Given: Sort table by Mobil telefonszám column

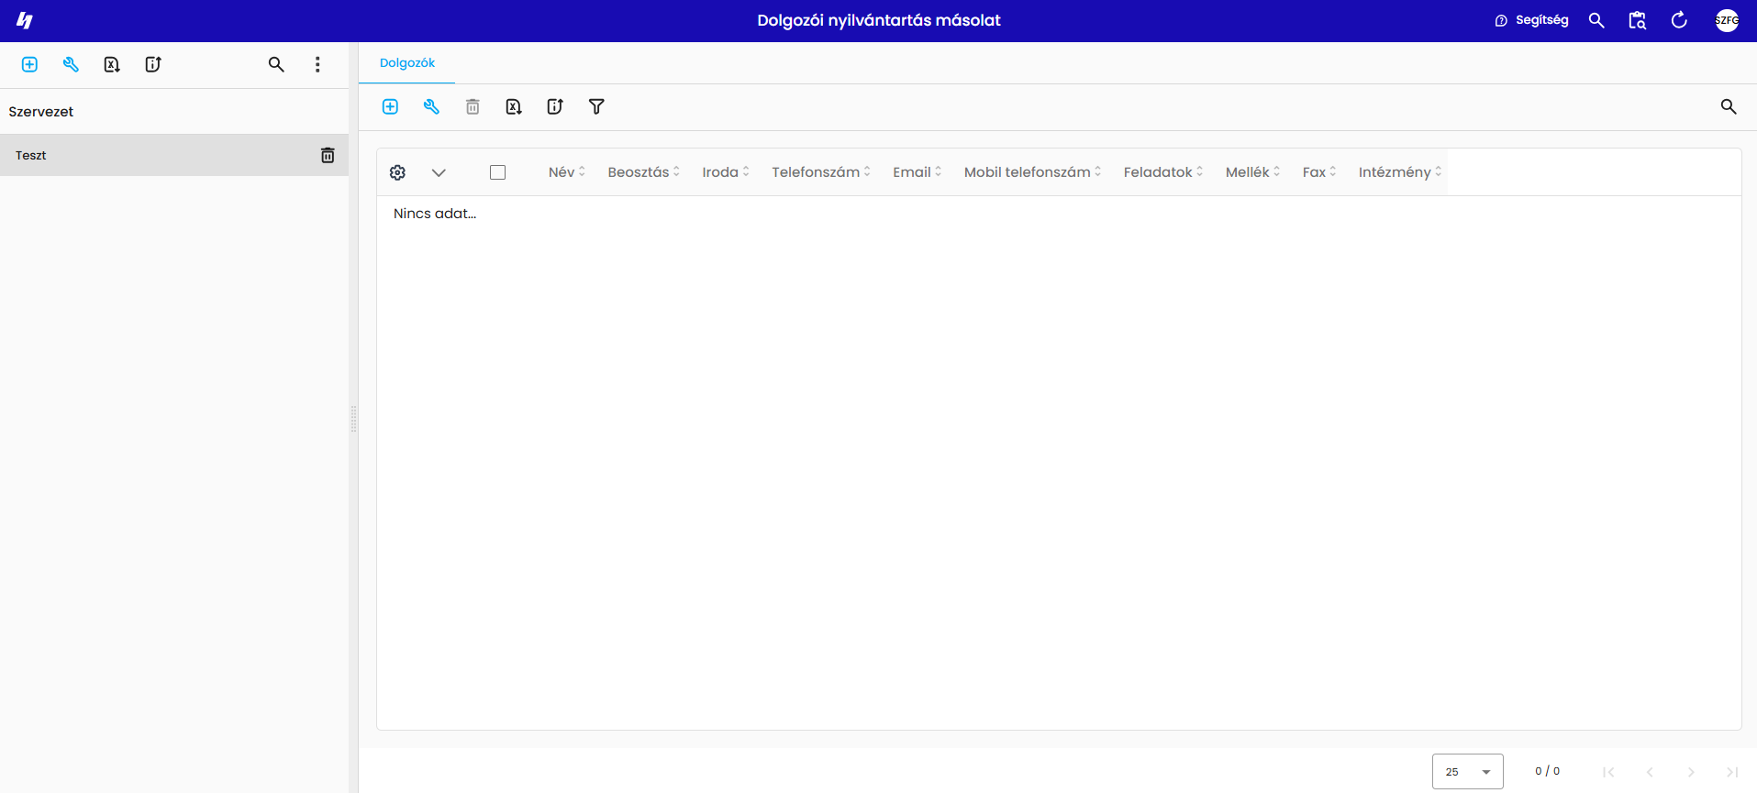Looking at the screenshot, I should click(1032, 172).
